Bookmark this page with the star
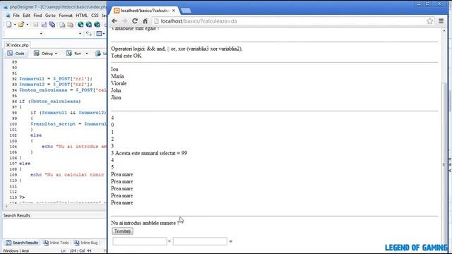 coord(430,21)
